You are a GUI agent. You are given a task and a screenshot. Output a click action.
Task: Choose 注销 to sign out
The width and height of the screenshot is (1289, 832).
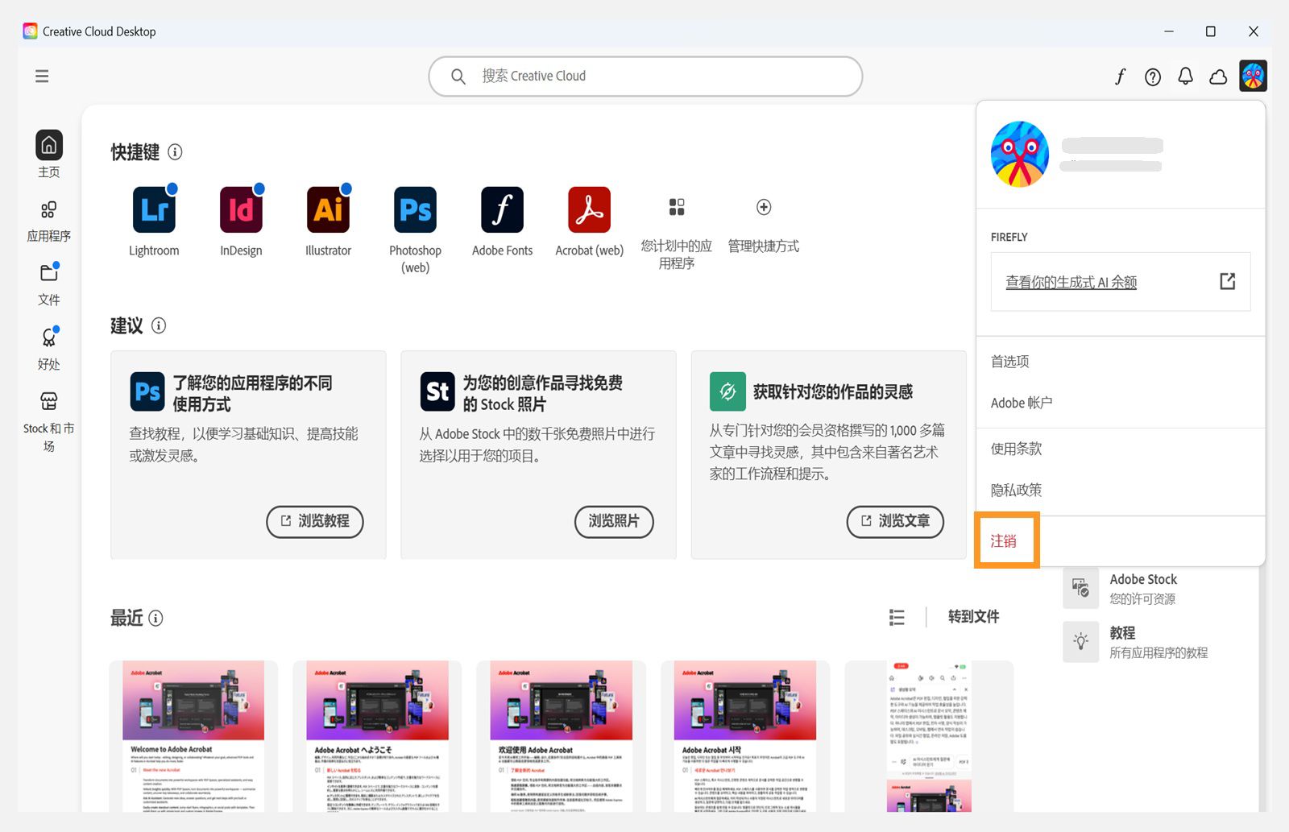[1004, 541]
